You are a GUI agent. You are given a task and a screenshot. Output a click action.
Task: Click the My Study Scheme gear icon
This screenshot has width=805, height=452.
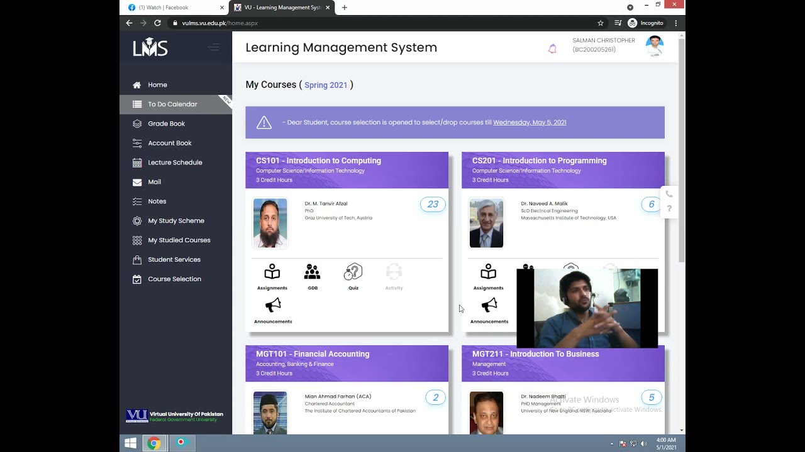137,221
